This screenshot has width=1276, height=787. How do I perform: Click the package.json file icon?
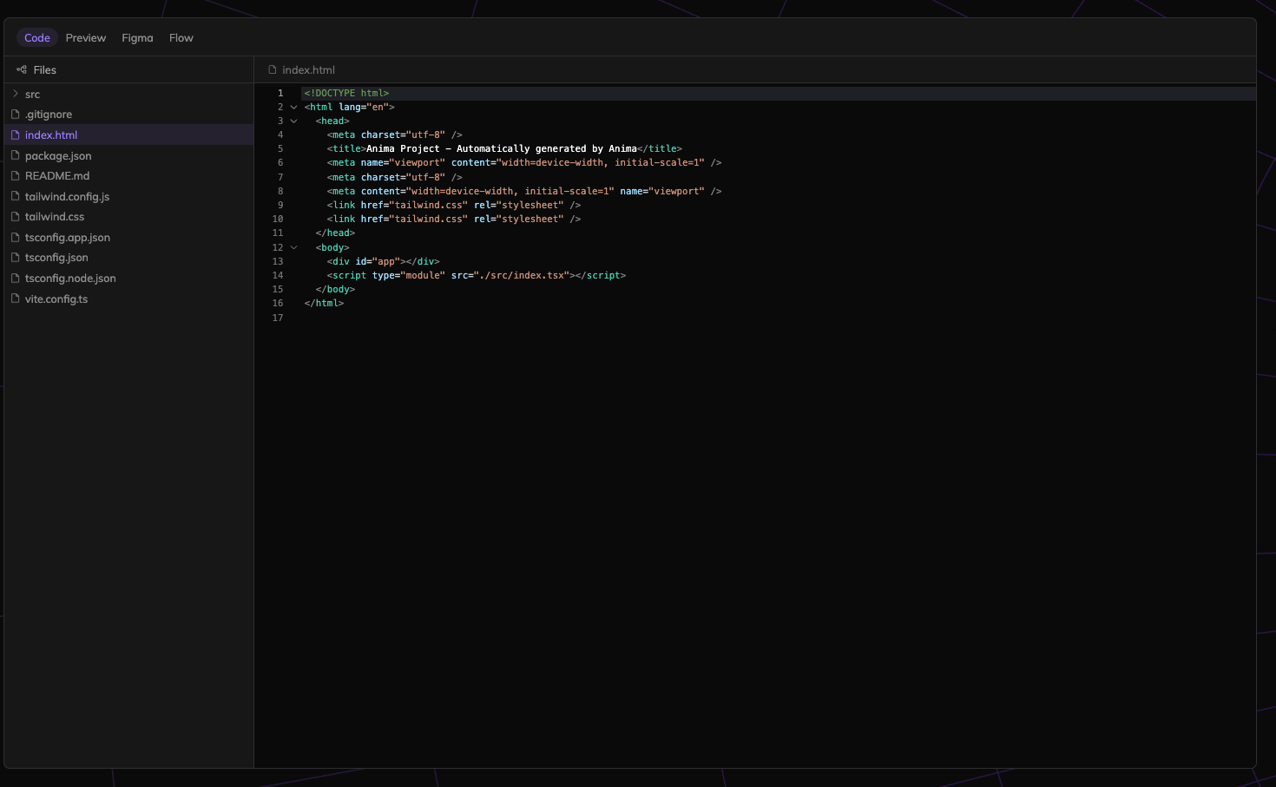[16, 155]
